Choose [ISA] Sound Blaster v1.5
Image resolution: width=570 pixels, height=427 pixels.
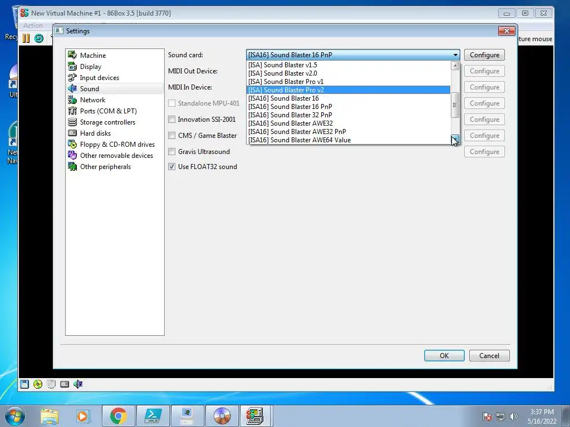pyautogui.click(x=348, y=65)
